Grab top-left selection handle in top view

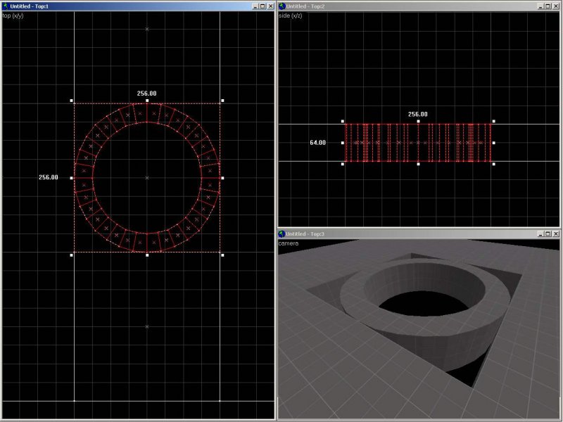pos(72,101)
